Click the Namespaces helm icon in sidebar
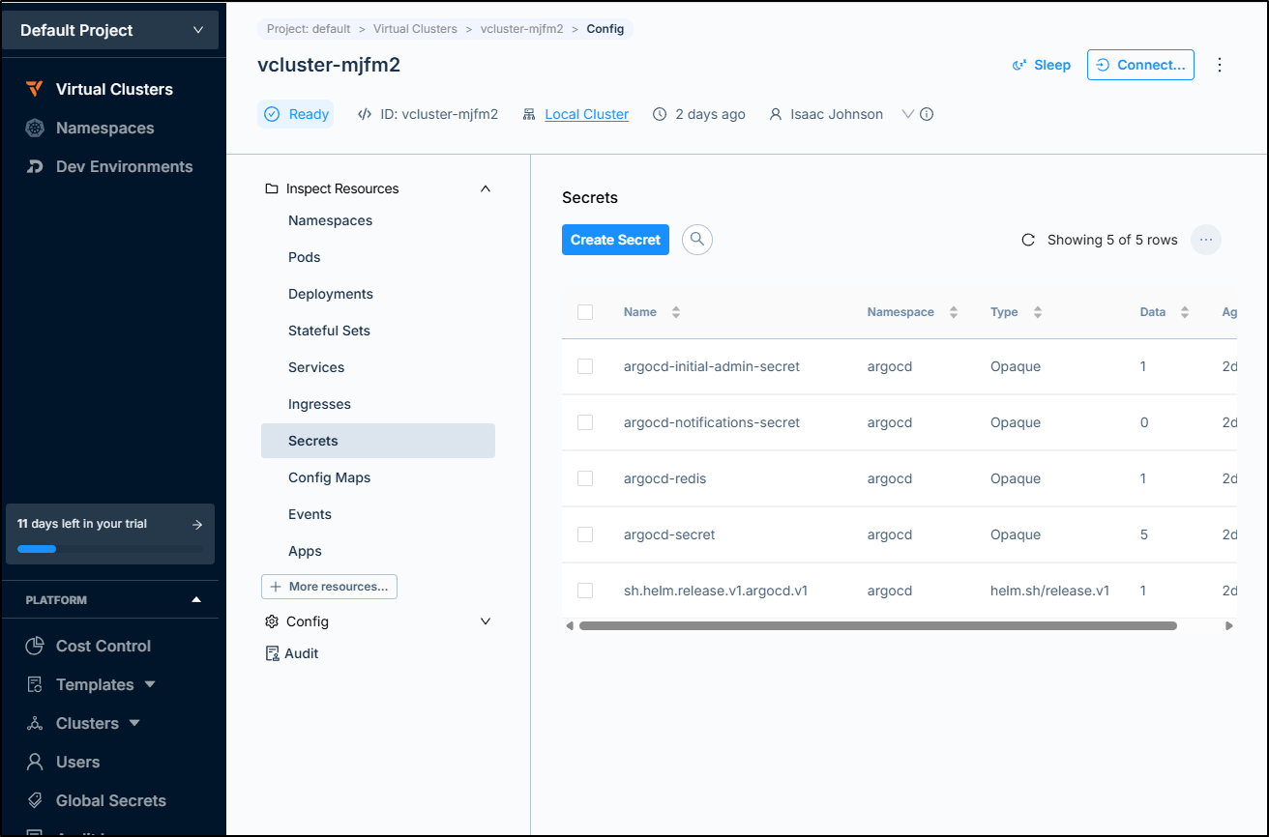Image resolution: width=1269 pixels, height=837 pixels. point(35,128)
